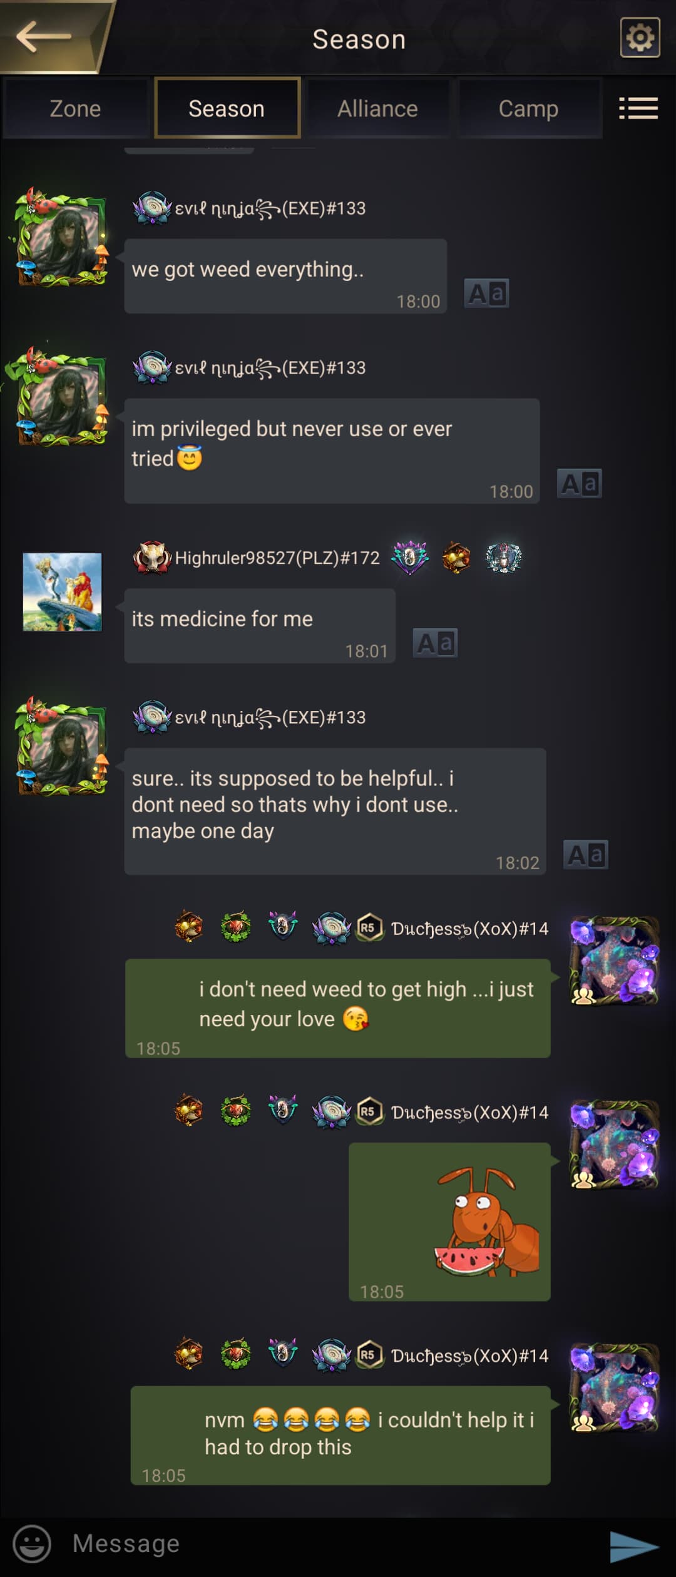Viewport: 676px width, 1577px height.
Task: Tap the Highruler98527(PLZ)#172 player name
Action: (x=277, y=558)
